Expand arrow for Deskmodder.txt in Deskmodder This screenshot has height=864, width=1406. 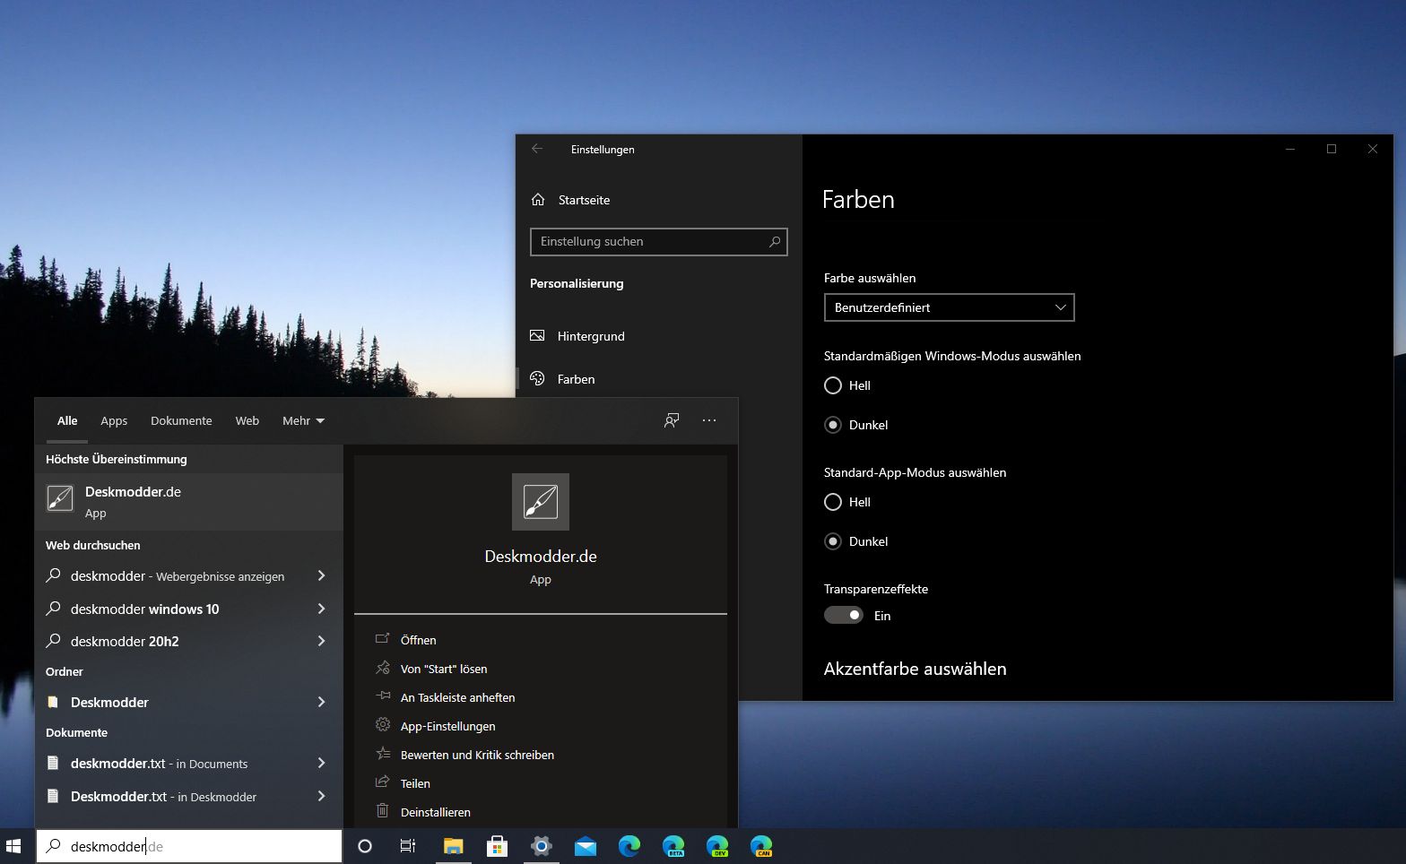point(321,796)
